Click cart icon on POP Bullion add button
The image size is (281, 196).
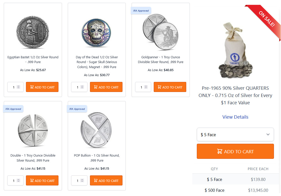coord(96,181)
